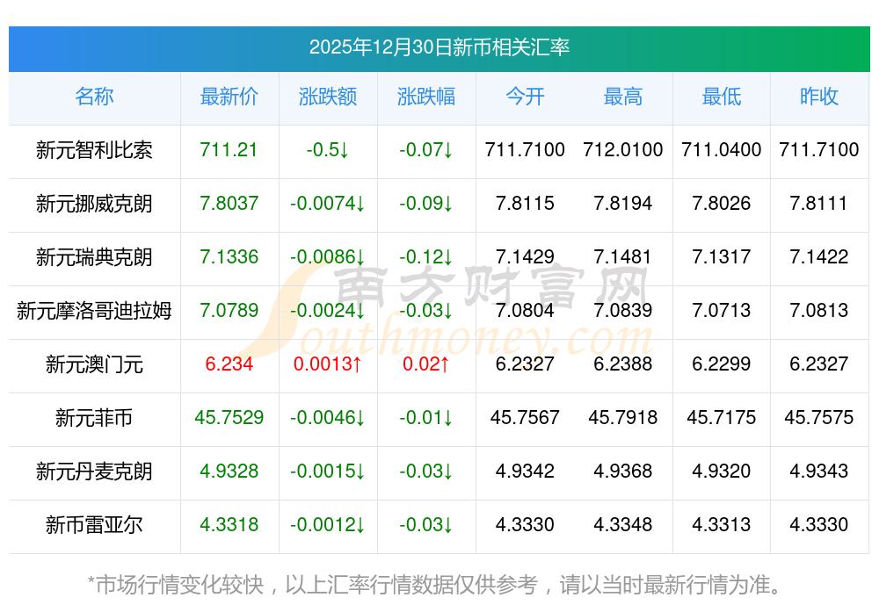879x612 pixels.
Task: Click the 新币雷亚尔 row name
Action: coord(94,525)
